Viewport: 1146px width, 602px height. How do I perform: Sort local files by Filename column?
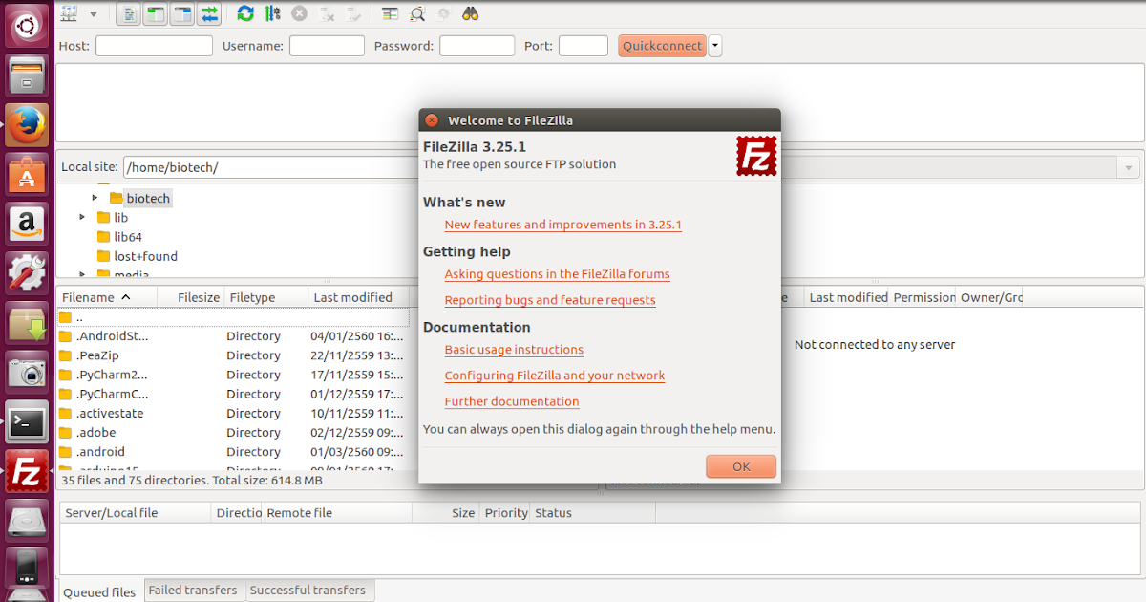click(x=107, y=297)
